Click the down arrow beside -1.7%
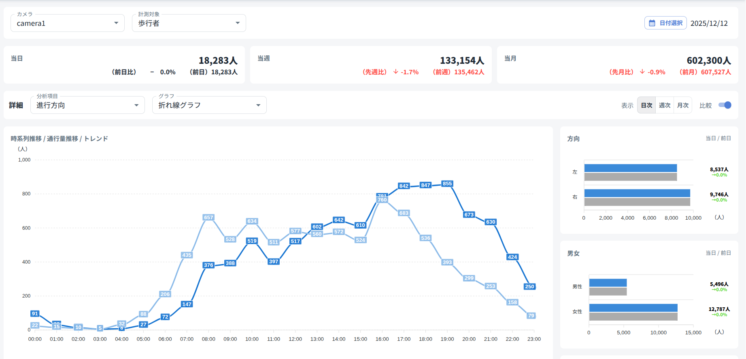Image resolution: width=746 pixels, height=359 pixels. (395, 72)
